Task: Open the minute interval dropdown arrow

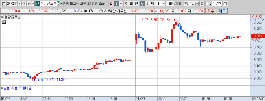Action: 164,3
